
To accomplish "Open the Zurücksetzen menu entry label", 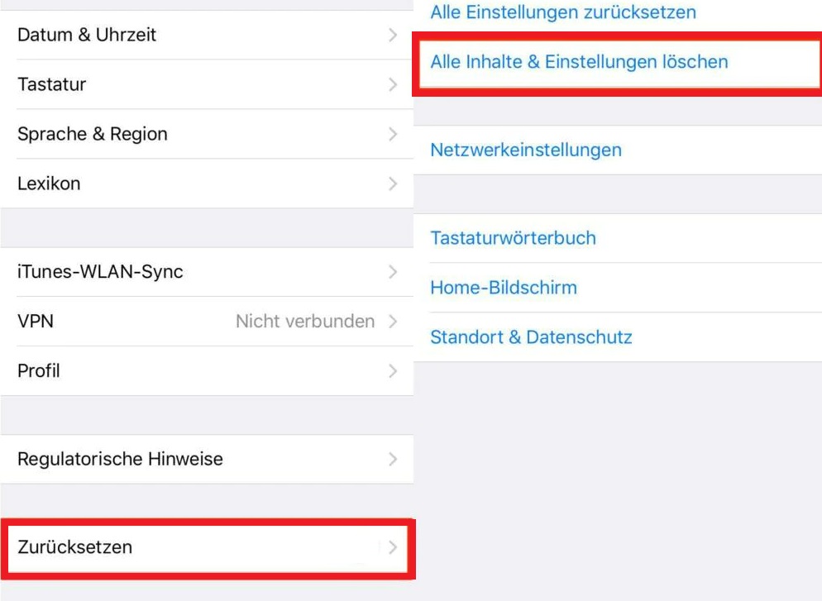I will pos(75,547).
